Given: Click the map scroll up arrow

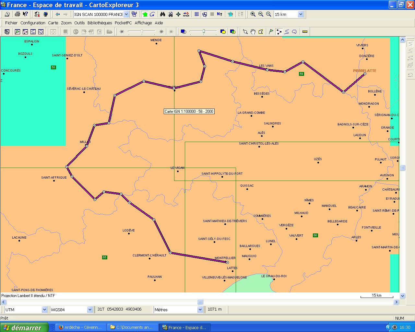Looking at the screenshot, I should tap(402, 40).
